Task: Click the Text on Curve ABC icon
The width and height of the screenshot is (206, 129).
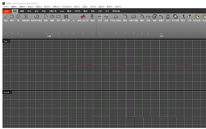Action: click(x=83, y=17)
